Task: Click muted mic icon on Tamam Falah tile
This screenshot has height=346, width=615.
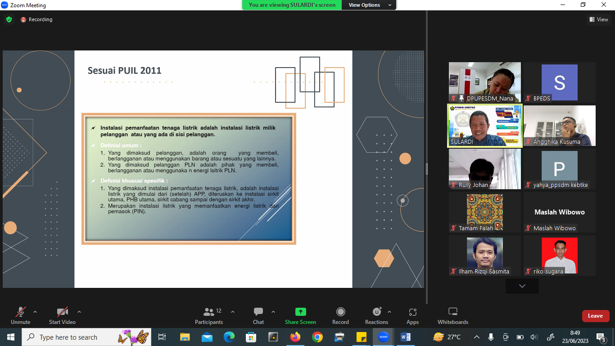Action: point(453,228)
